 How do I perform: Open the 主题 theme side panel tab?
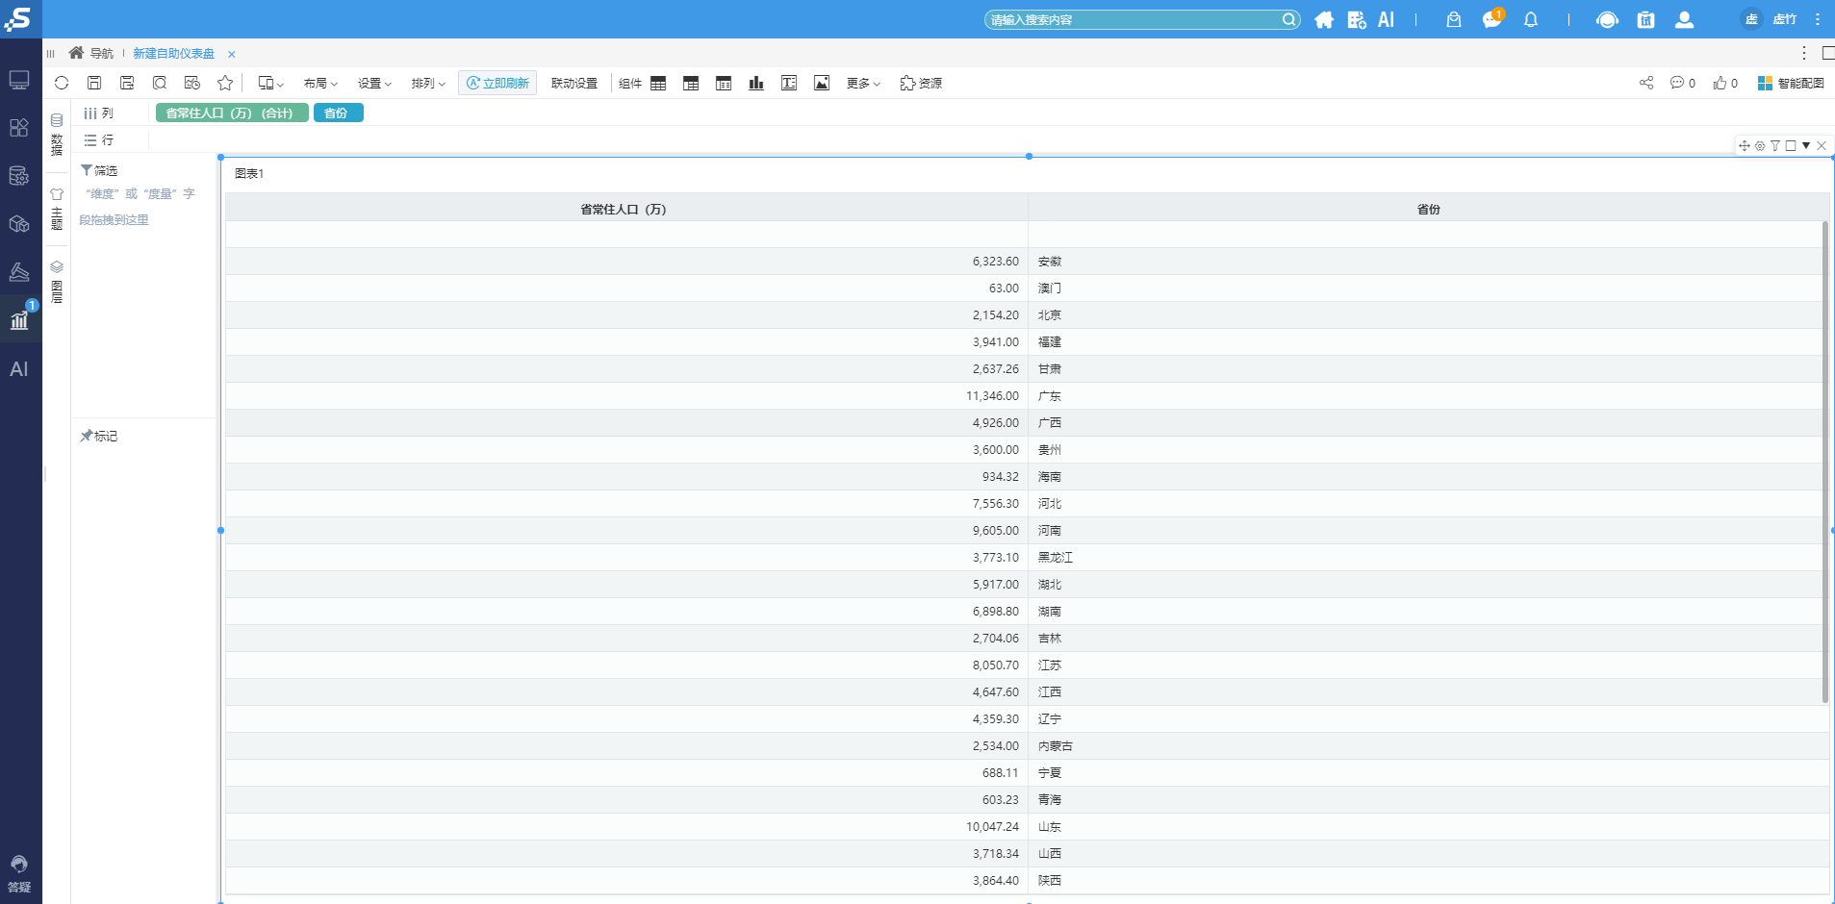(57, 209)
